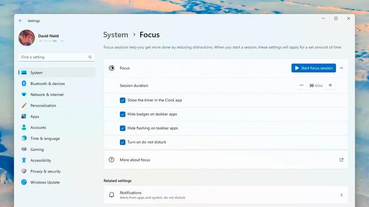Collapse the Focus section chevron

coord(341,68)
